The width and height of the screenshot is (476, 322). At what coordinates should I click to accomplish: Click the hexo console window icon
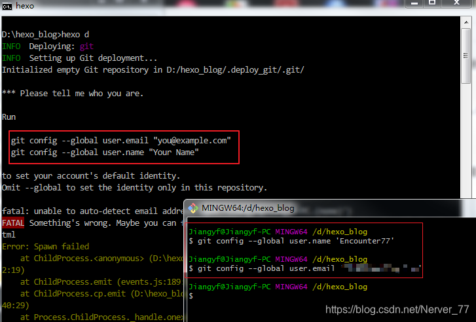(x=7, y=6)
